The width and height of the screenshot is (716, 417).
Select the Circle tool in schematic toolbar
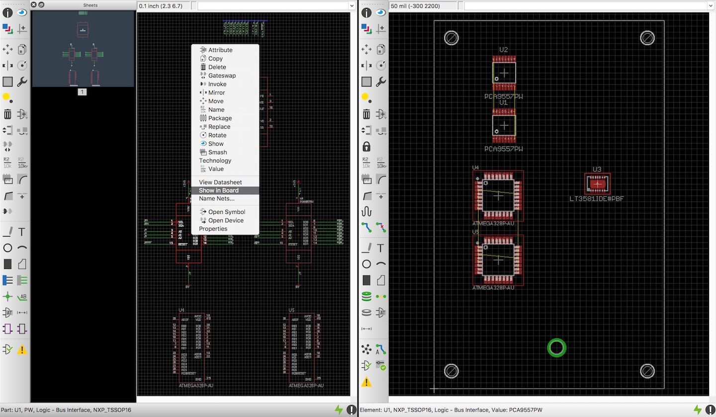click(7, 248)
